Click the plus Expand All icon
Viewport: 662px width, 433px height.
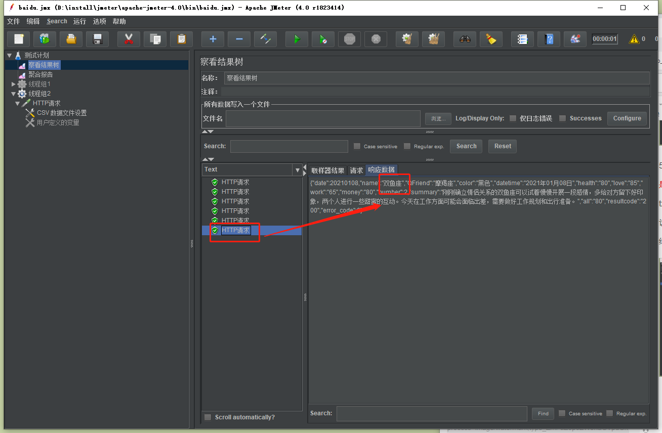pyautogui.click(x=213, y=39)
